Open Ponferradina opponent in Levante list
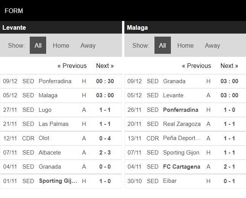The image size is (246, 198). click(x=55, y=81)
